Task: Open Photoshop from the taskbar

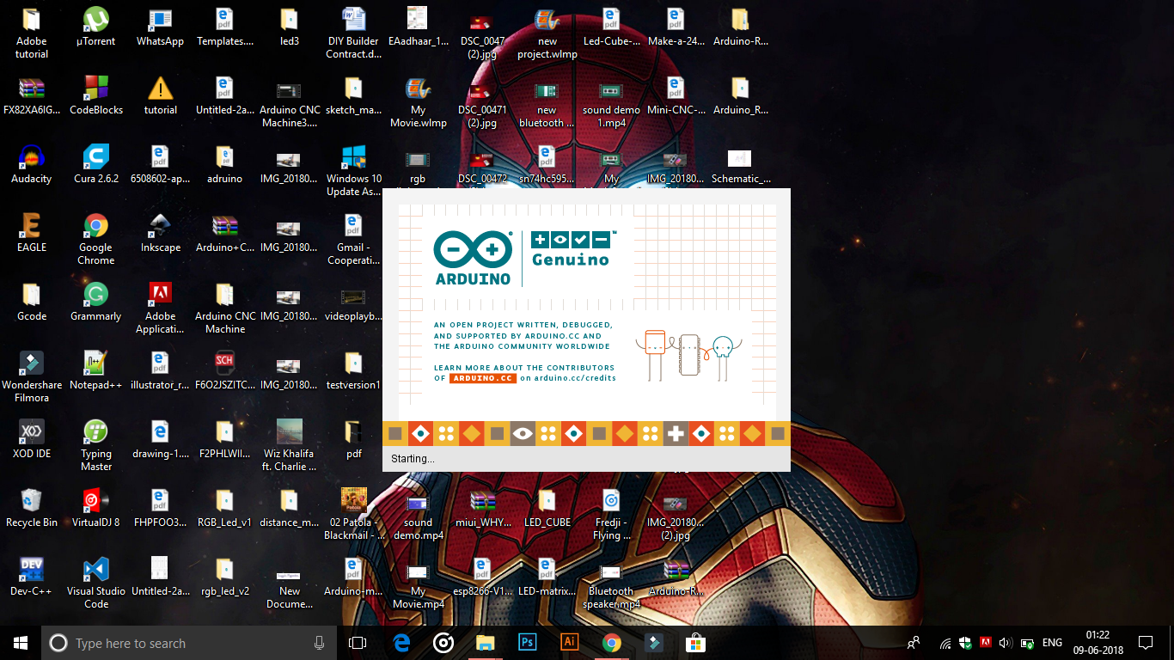Action: click(527, 642)
